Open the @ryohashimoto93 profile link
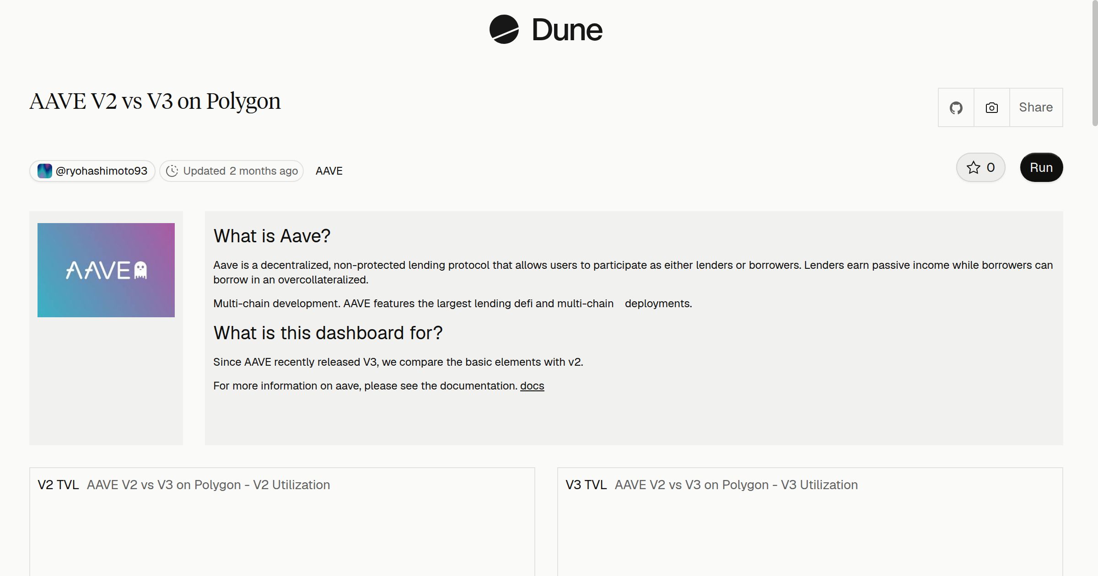 point(92,171)
